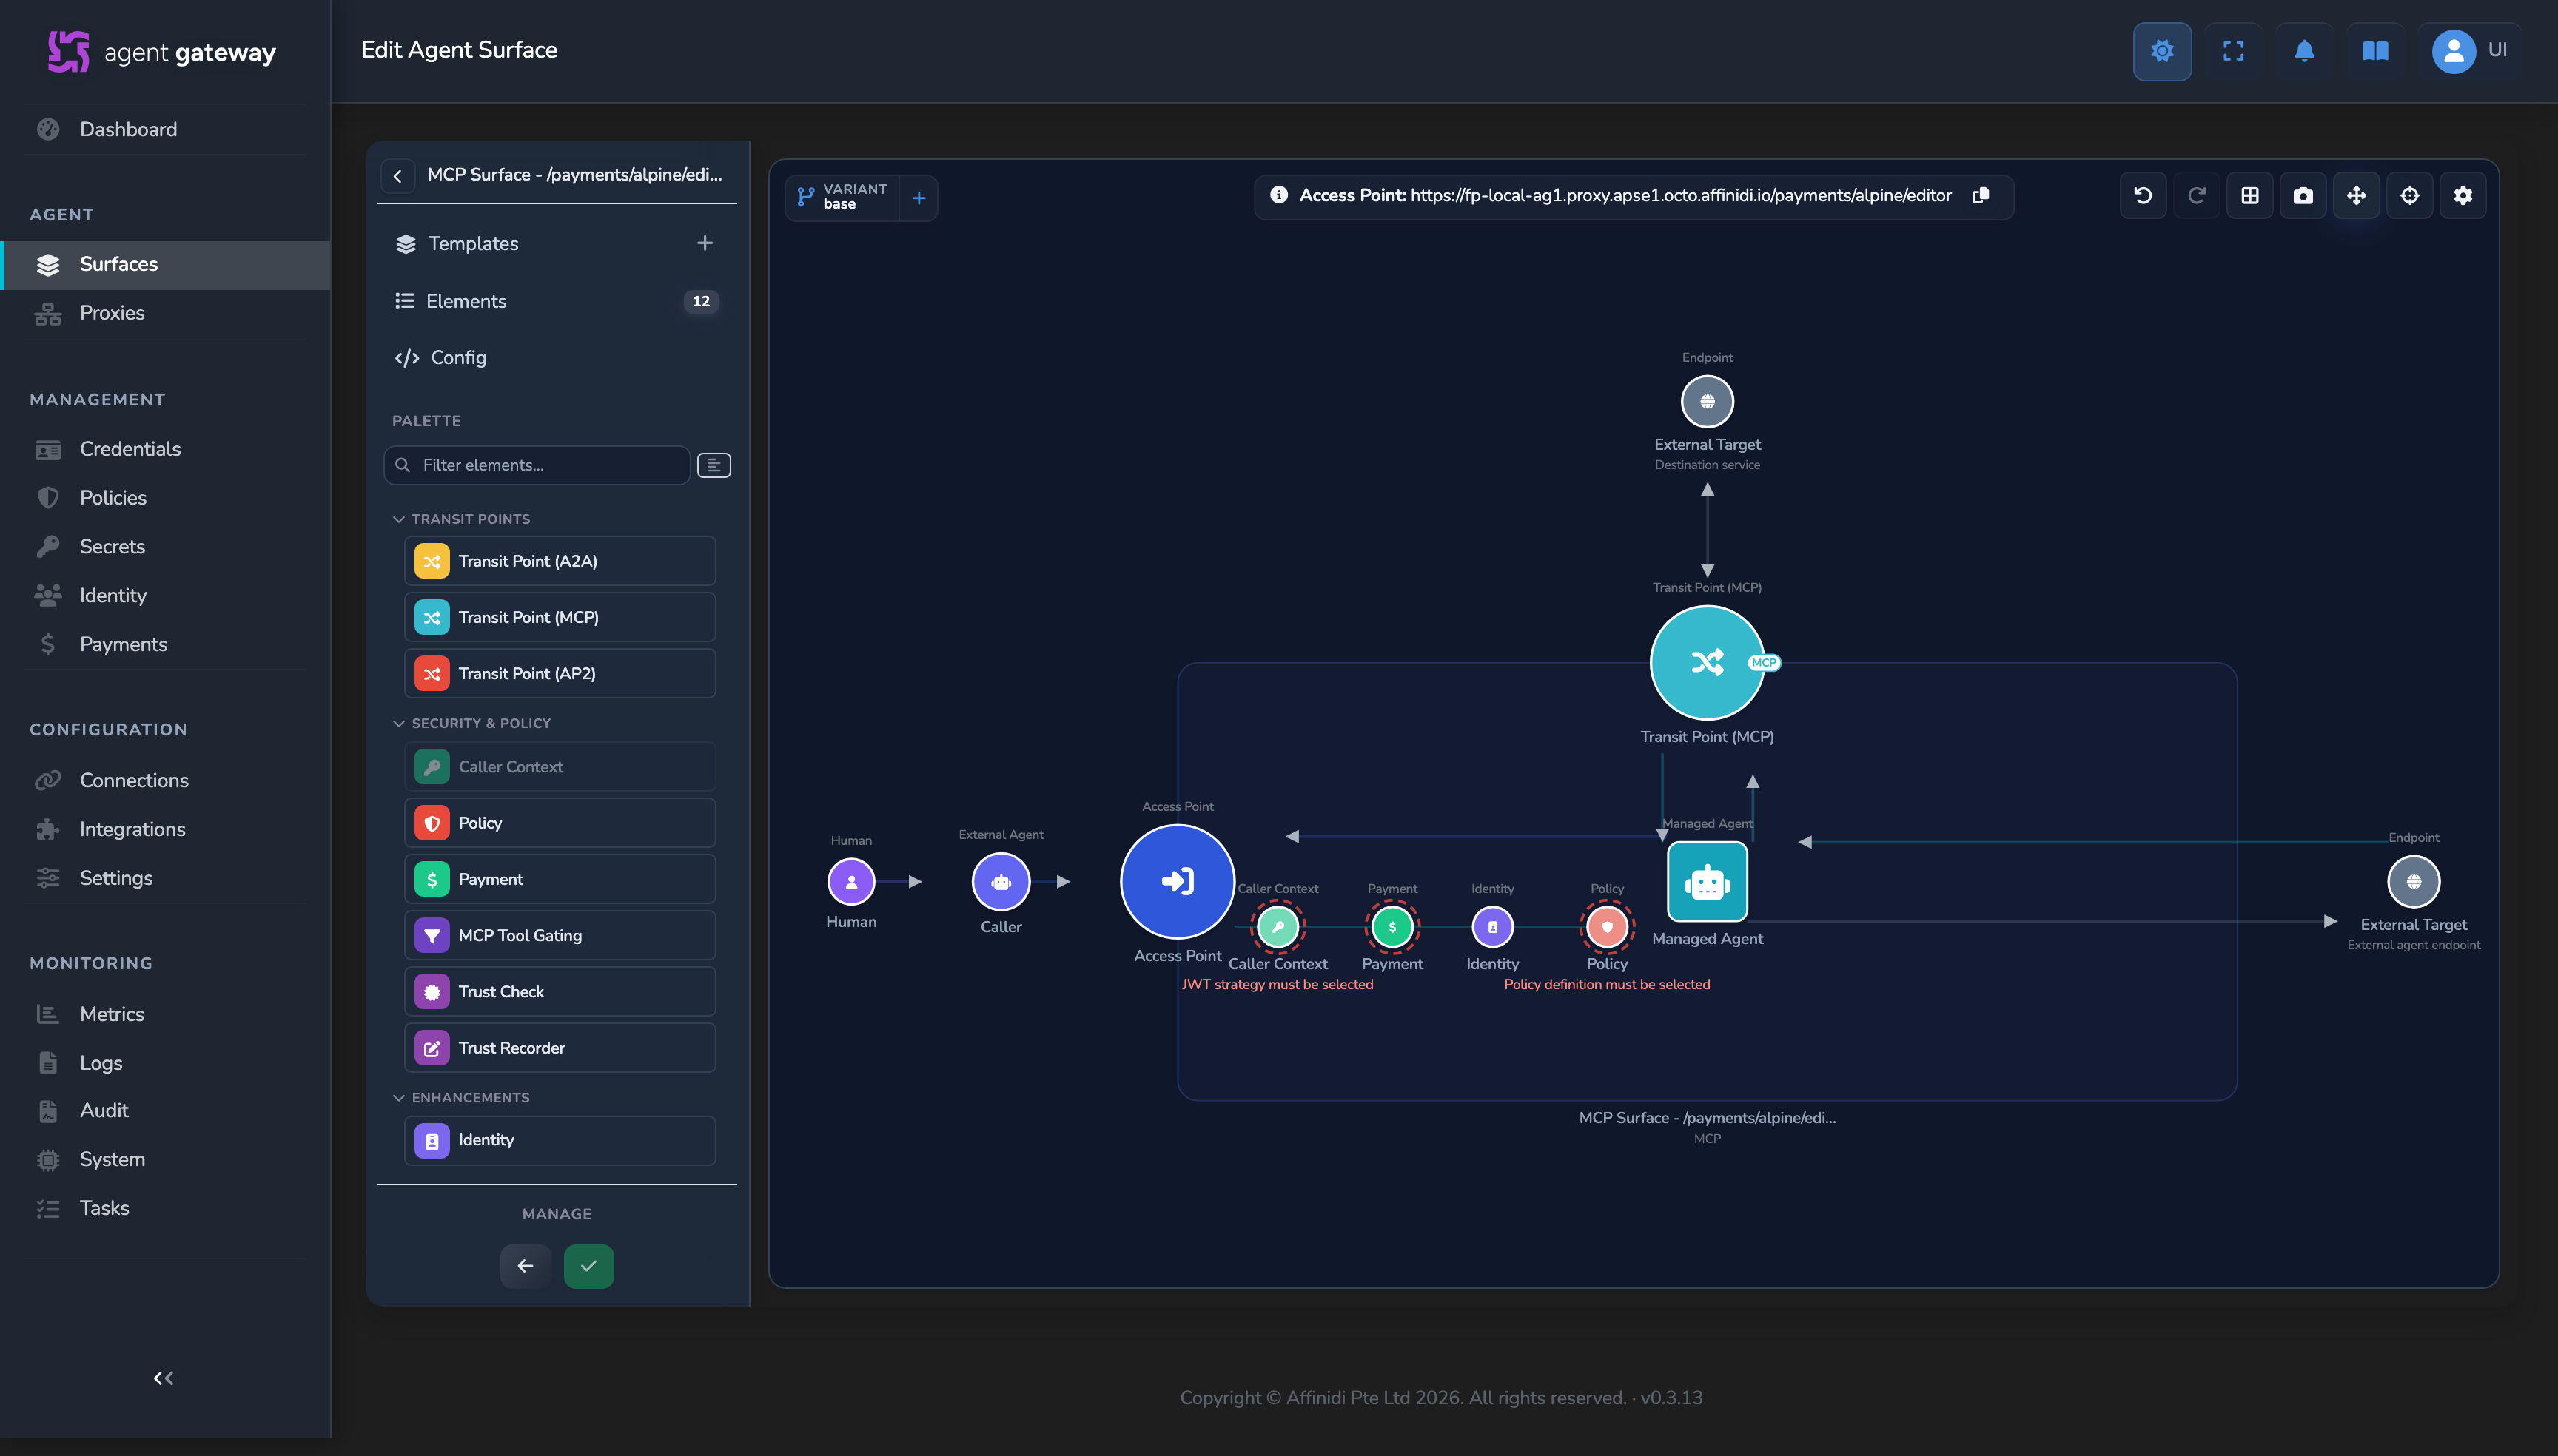Click the center-view crosshair icon

2410,195
